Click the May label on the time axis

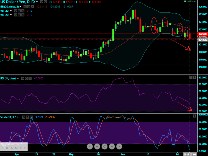(71, 154)
